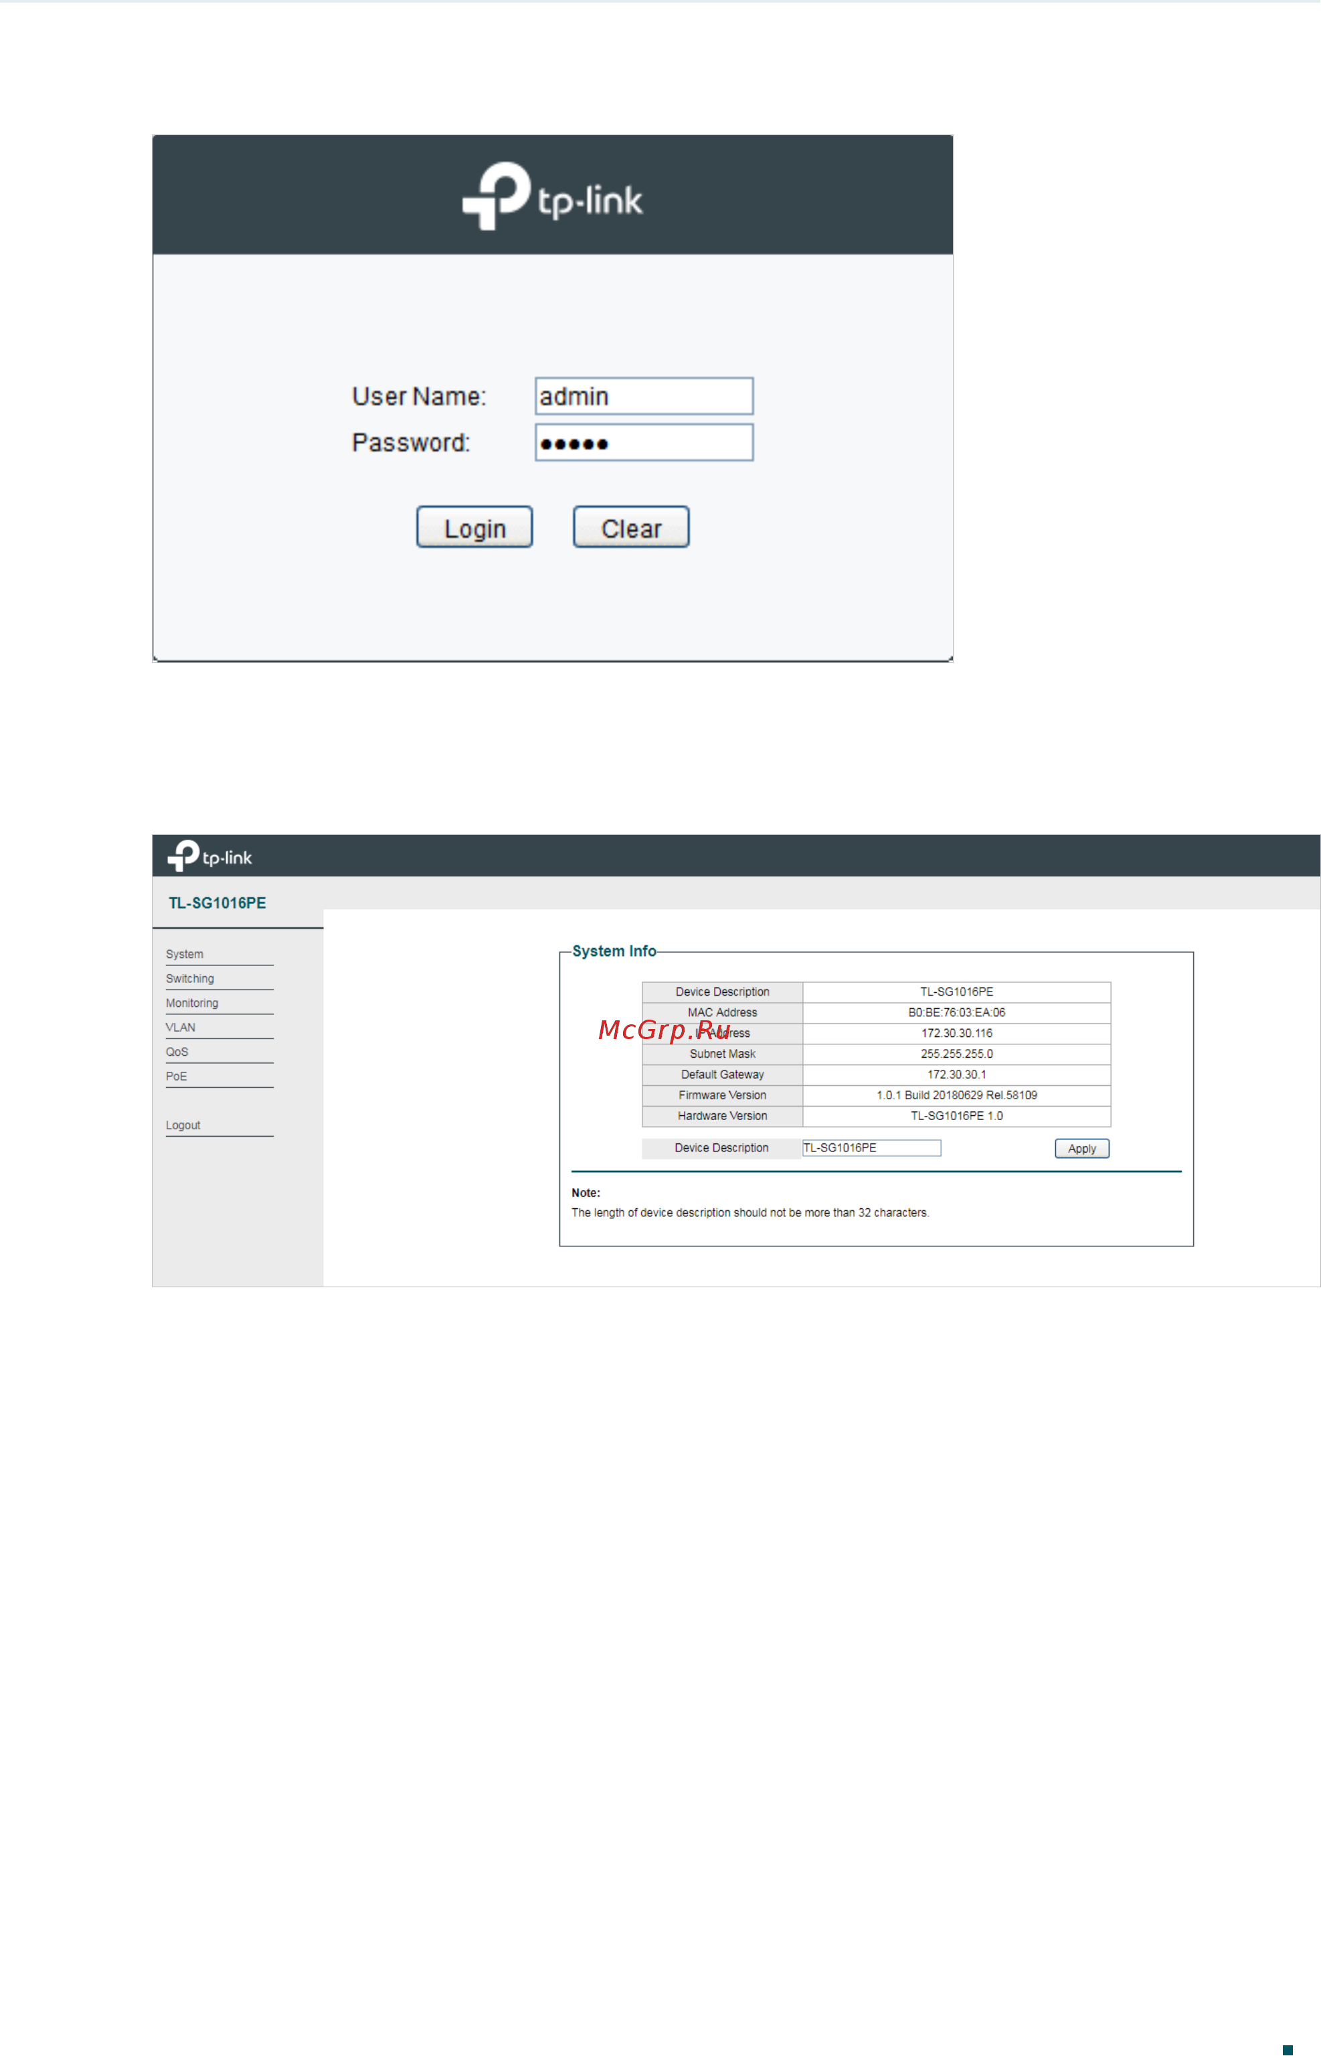Open the PoE sidebar section

(x=176, y=1076)
